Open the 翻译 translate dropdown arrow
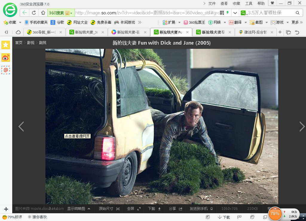This screenshot has width=306, height=221. (x=246, y=22)
